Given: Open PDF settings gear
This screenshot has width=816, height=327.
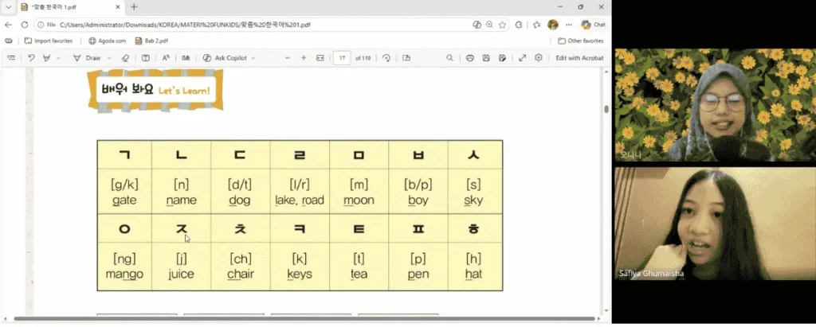Looking at the screenshot, I should click(539, 58).
